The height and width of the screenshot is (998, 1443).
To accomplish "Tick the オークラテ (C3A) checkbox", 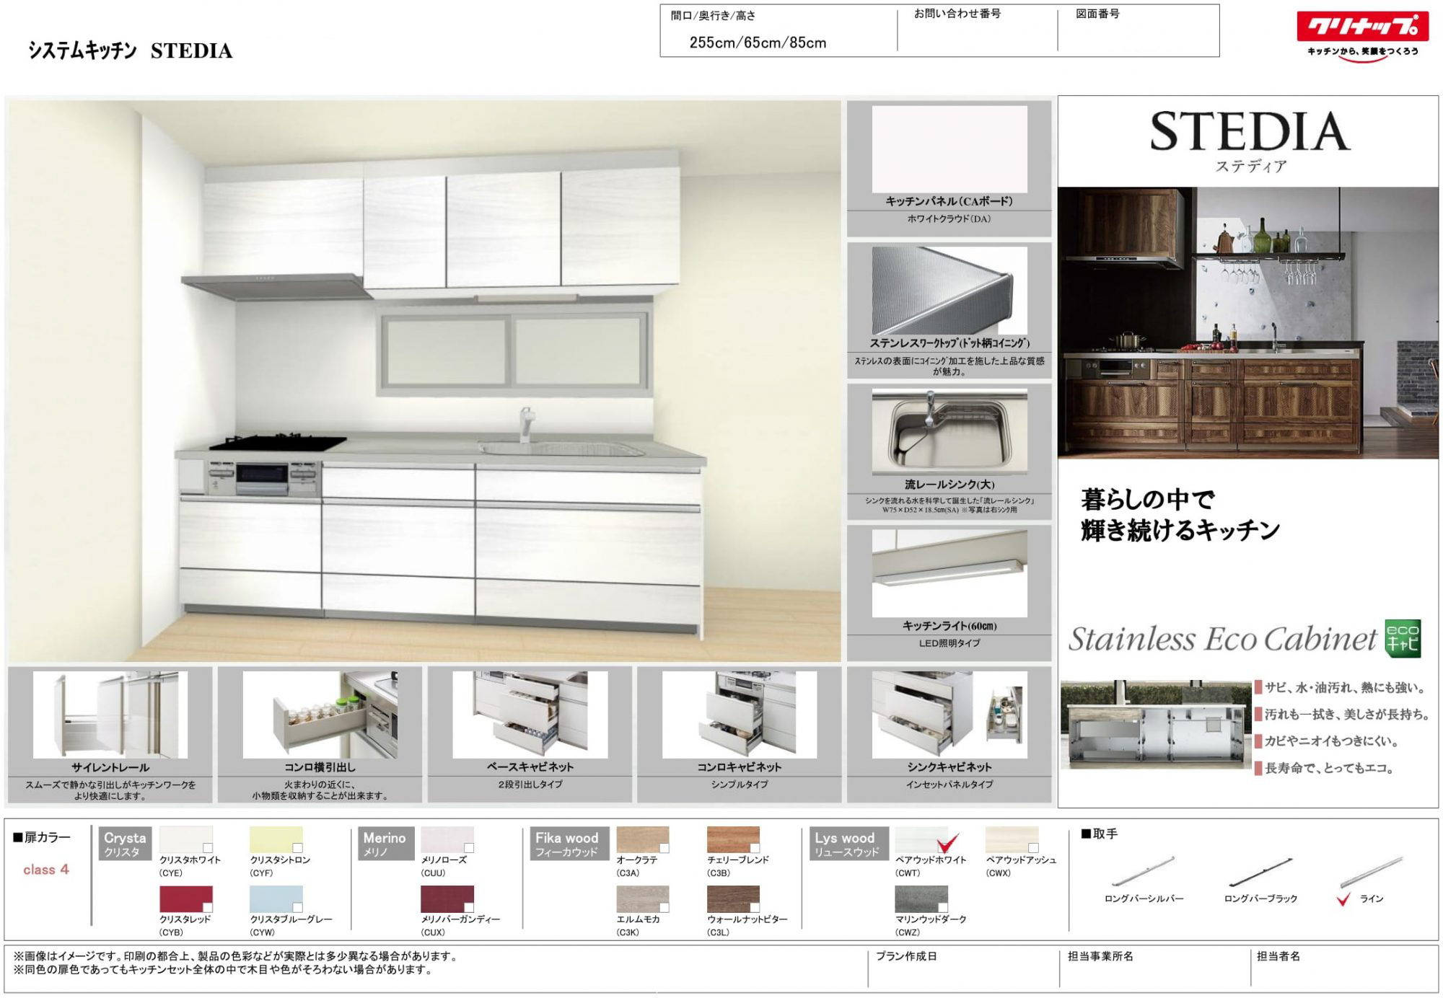I will (665, 848).
